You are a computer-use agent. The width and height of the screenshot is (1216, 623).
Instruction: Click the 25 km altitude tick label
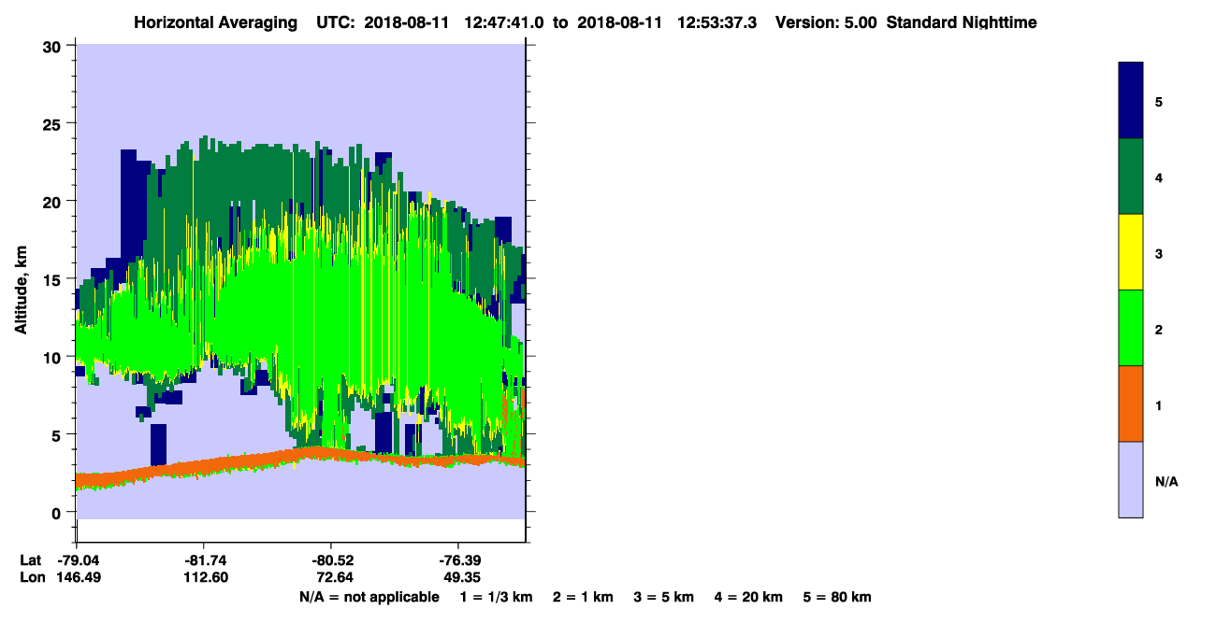point(54,124)
